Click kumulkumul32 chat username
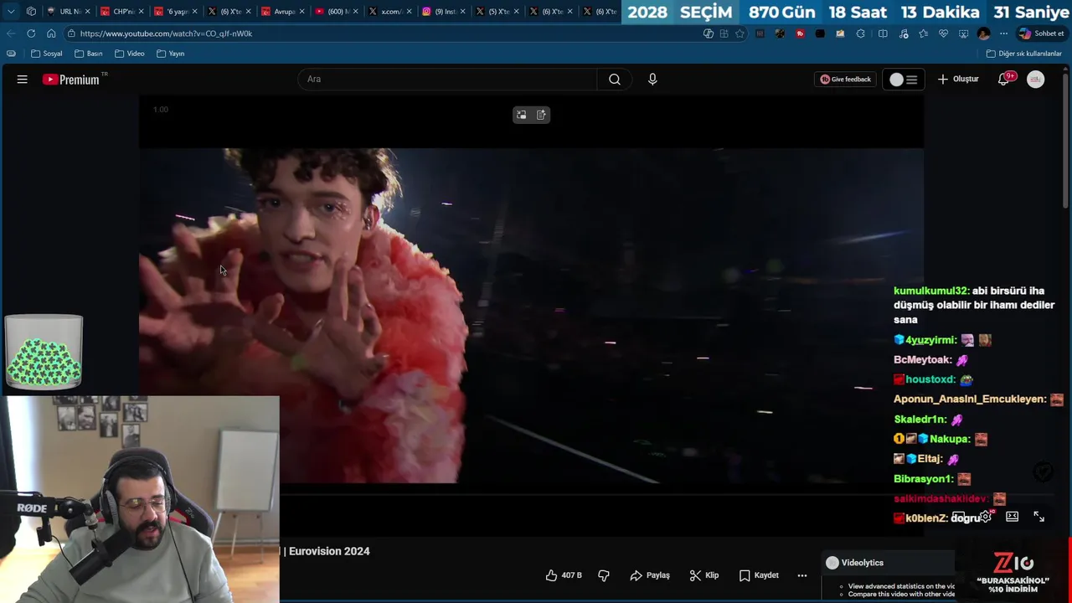Image resolution: width=1072 pixels, height=603 pixels. [930, 291]
